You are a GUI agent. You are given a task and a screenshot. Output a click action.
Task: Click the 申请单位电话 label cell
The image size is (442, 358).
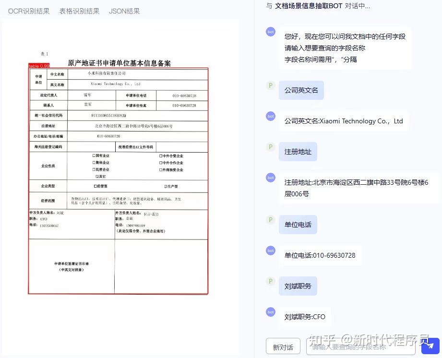click(136, 95)
